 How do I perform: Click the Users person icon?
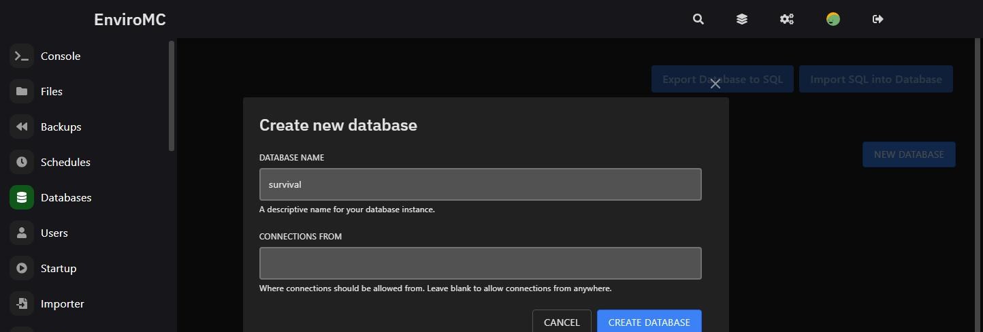click(x=22, y=233)
